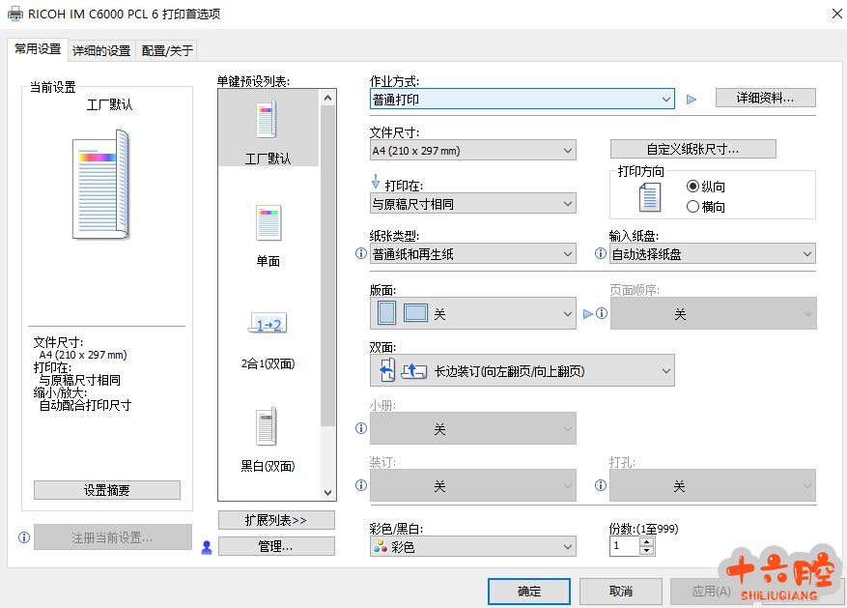Select the 纵向 orientation radio button

click(x=692, y=187)
